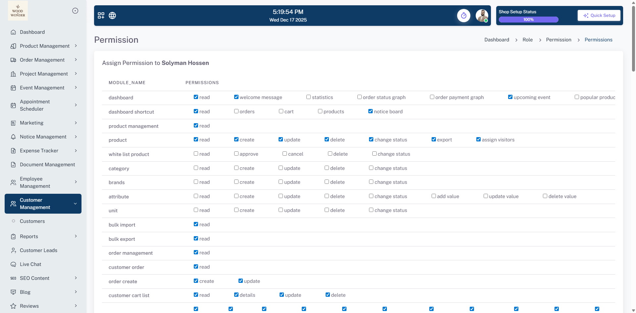
Task: Click the Wood Wonder logo
Action: (18, 11)
